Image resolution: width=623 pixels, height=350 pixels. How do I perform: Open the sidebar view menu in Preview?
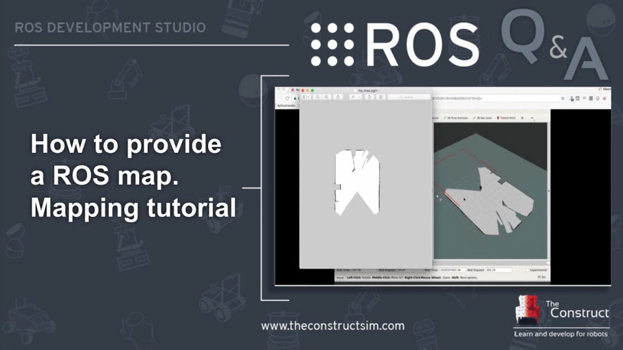click(306, 97)
